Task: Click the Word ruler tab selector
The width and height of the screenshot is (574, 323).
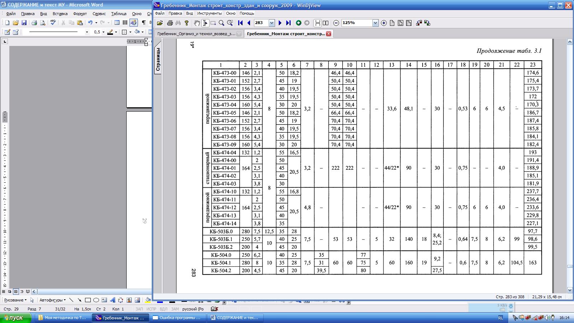Action: click(x=5, y=42)
